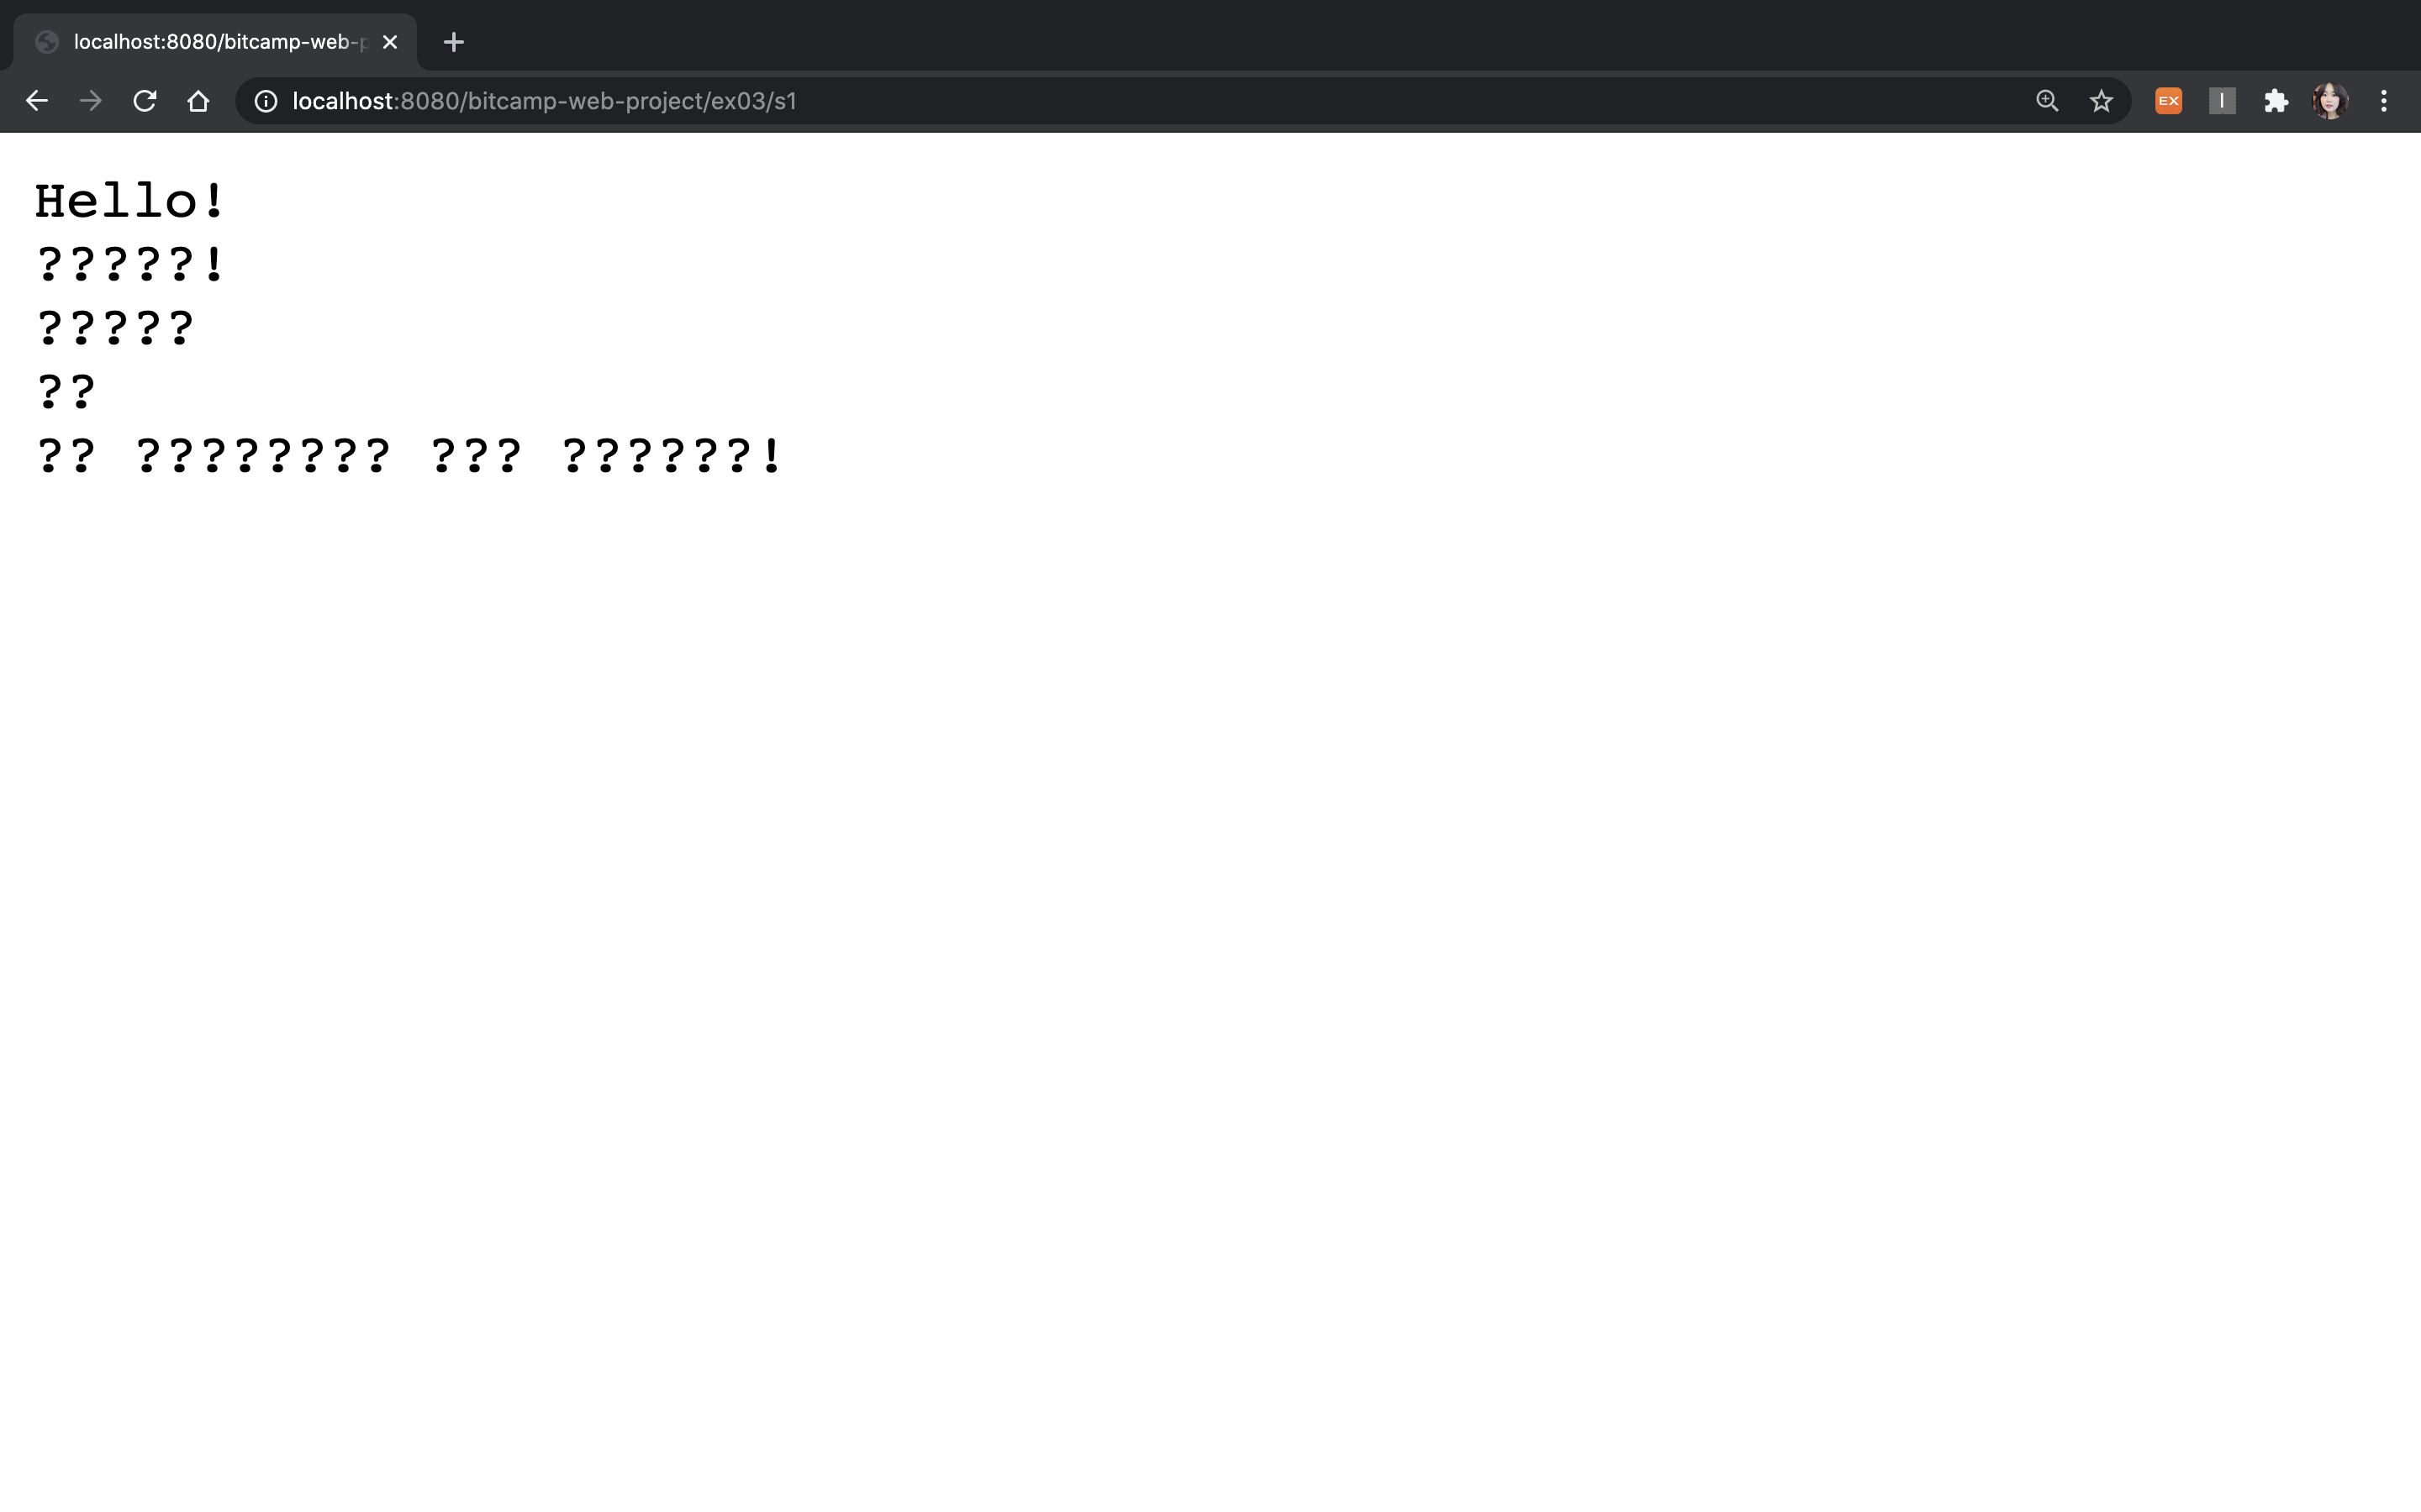Image resolution: width=2421 pixels, height=1512 pixels.
Task: Close the localhost:8080 tab
Action: click(x=390, y=42)
